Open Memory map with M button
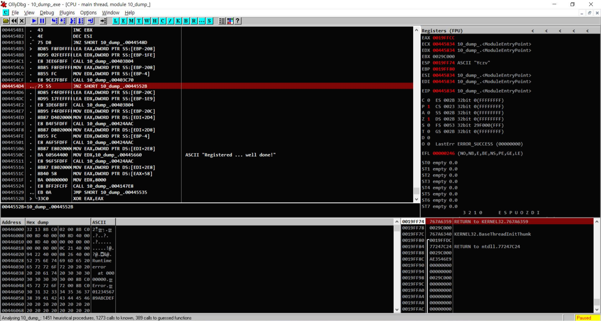601x321 pixels. [x=131, y=21]
